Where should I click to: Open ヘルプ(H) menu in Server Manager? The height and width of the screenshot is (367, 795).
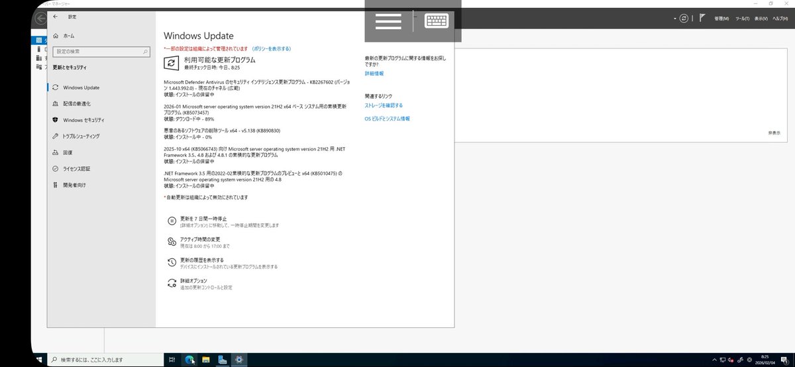780,19
